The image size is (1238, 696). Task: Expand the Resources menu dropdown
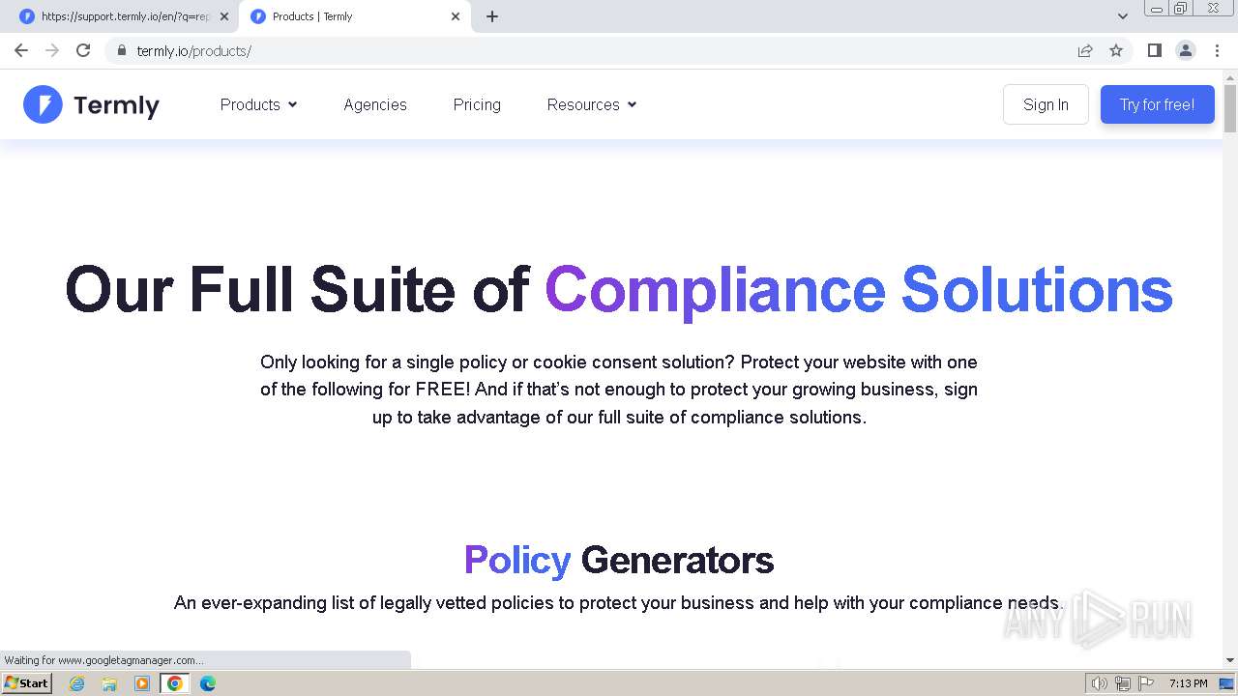(x=592, y=104)
